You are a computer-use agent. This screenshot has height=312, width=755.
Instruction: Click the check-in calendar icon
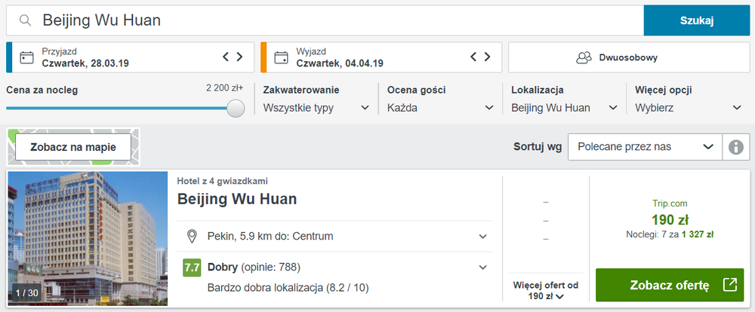pos(26,58)
